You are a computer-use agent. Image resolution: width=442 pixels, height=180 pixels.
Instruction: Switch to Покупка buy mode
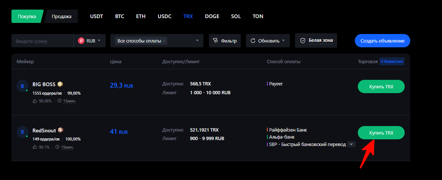27,16
